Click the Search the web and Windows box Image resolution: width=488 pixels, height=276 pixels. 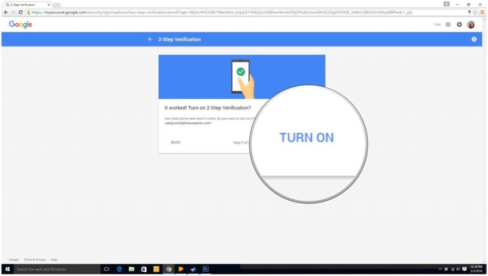57,269
